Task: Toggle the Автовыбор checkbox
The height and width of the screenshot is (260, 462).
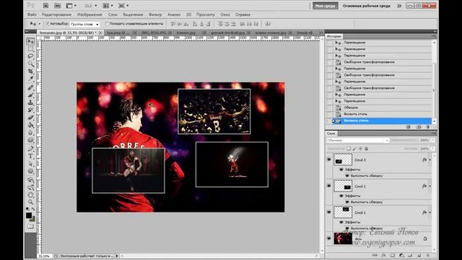Action: pyautogui.click(x=48, y=24)
